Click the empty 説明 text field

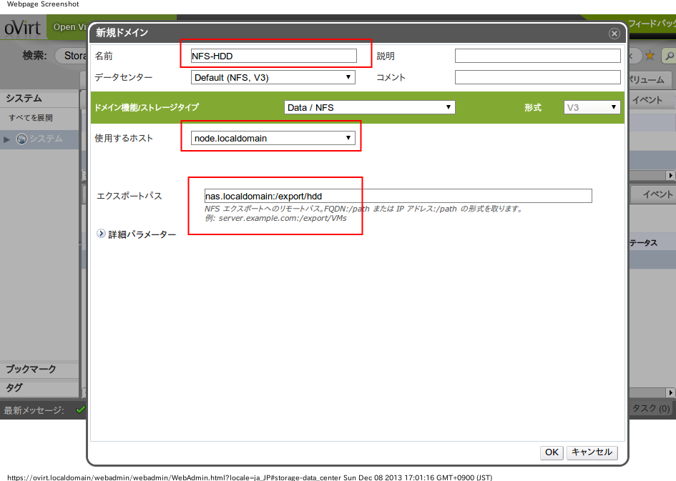(x=537, y=56)
